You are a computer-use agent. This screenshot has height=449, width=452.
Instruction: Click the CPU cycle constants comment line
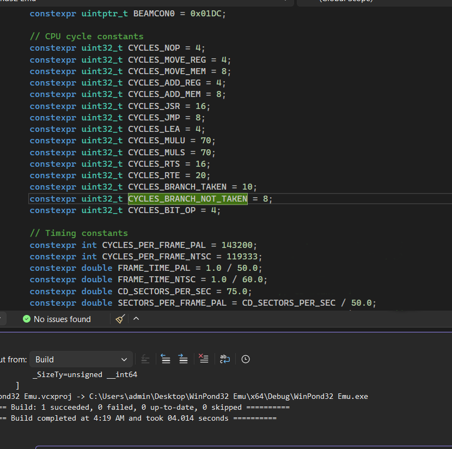87,37
